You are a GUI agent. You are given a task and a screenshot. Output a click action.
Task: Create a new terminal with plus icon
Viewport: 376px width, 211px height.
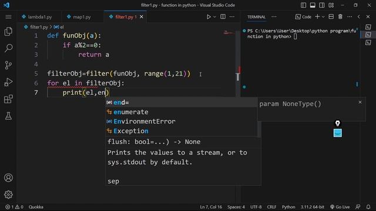[x=317, y=16]
